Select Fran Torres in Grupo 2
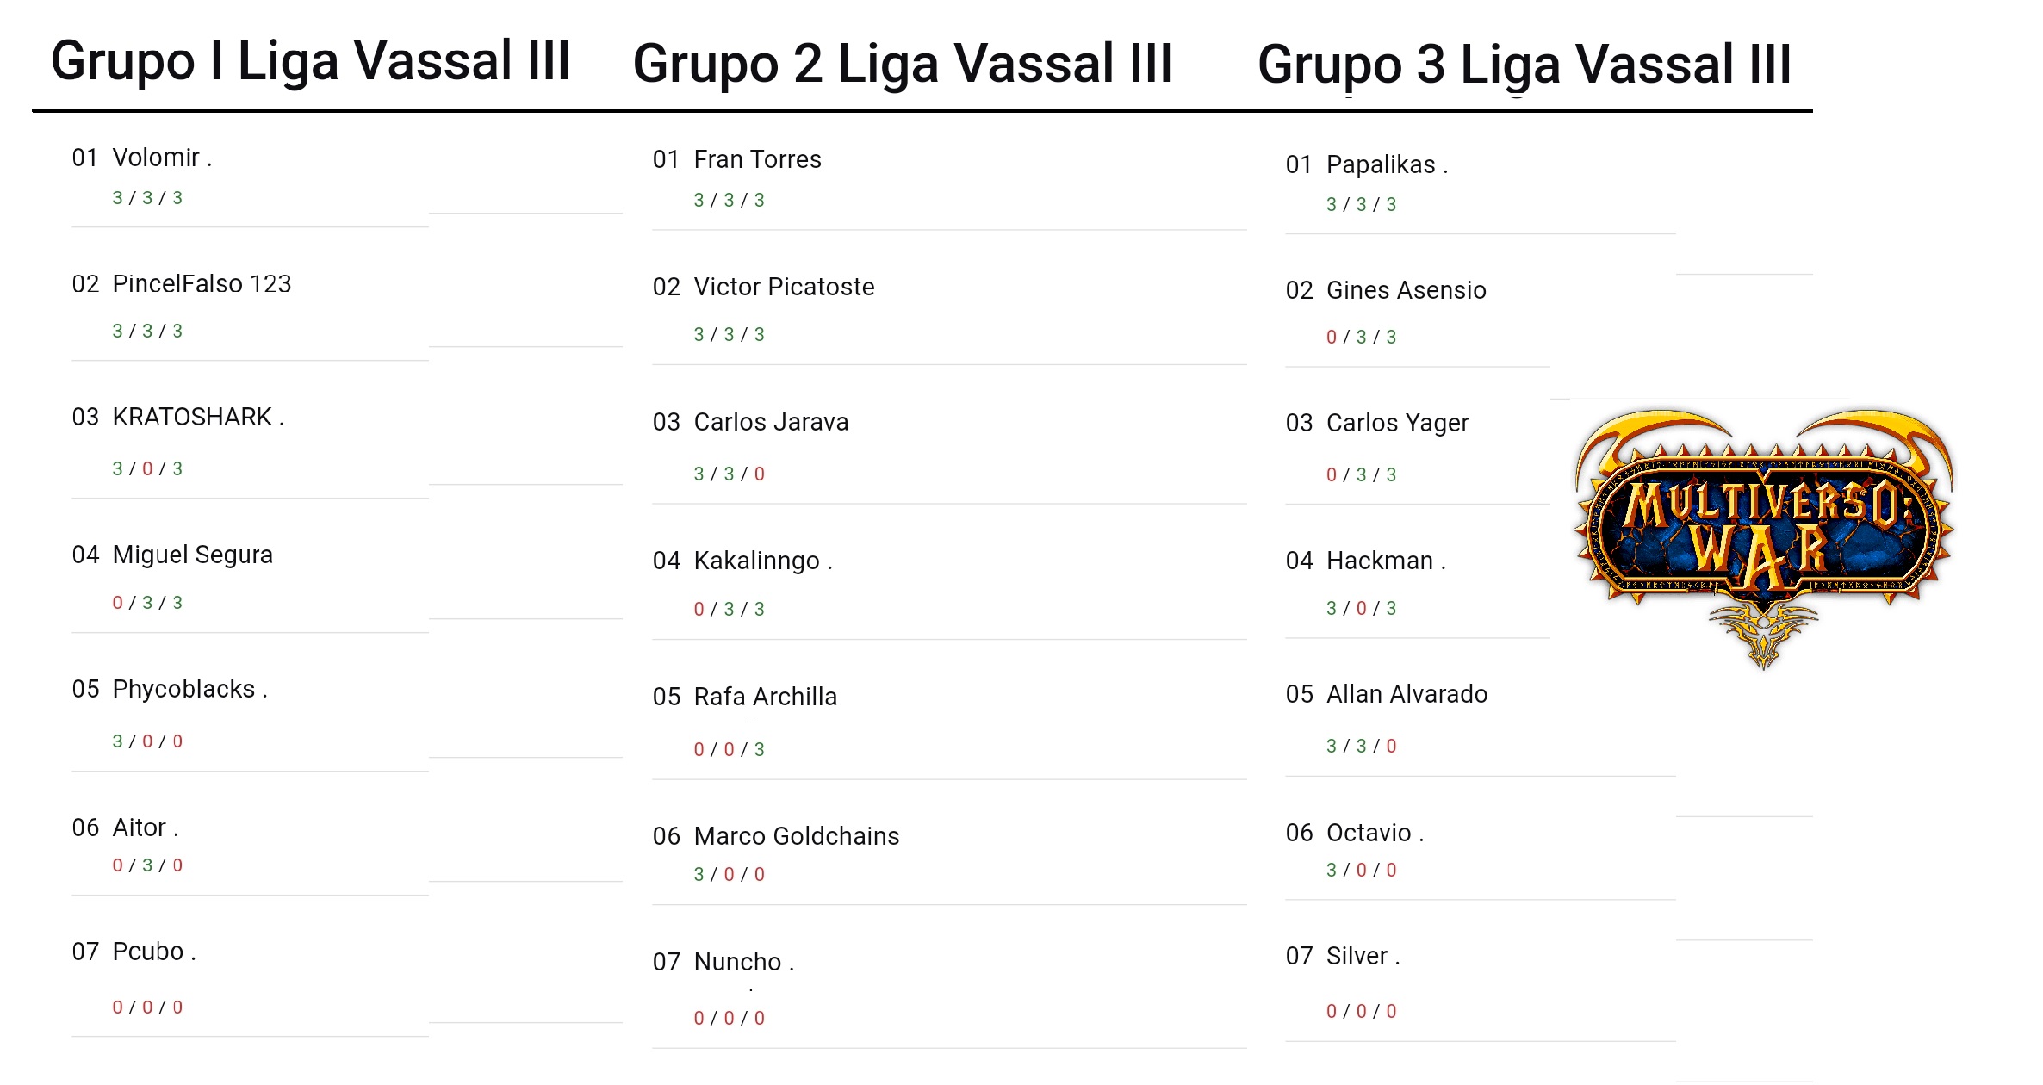This screenshot has width=2043, height=1085. coord(757,160)
